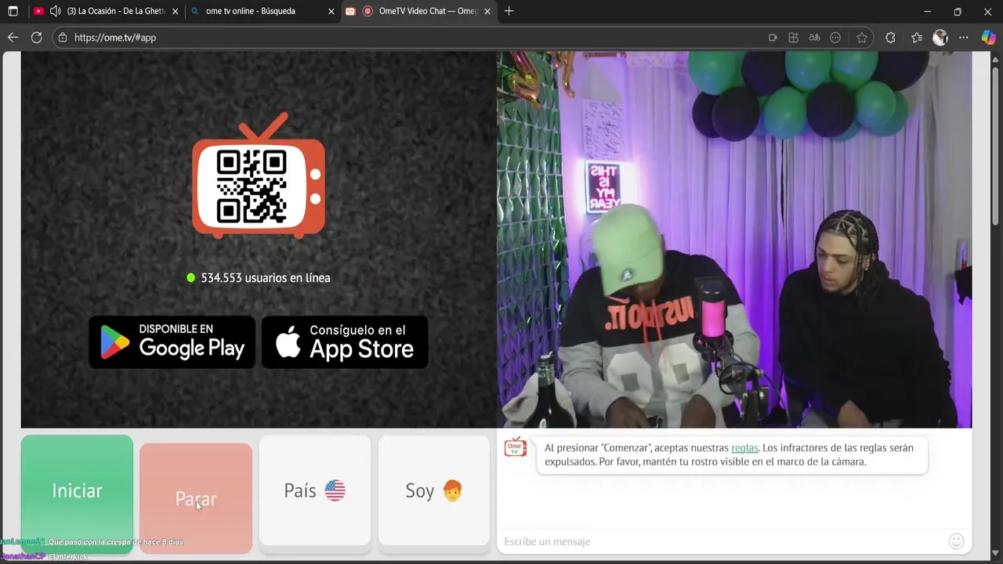Open Edge settings and more menu
Screen dimensions: 1003x564
tap(964, 37)
